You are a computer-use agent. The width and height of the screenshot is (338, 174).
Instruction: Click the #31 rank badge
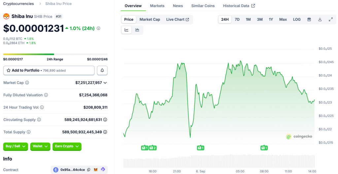coord(58,17)
